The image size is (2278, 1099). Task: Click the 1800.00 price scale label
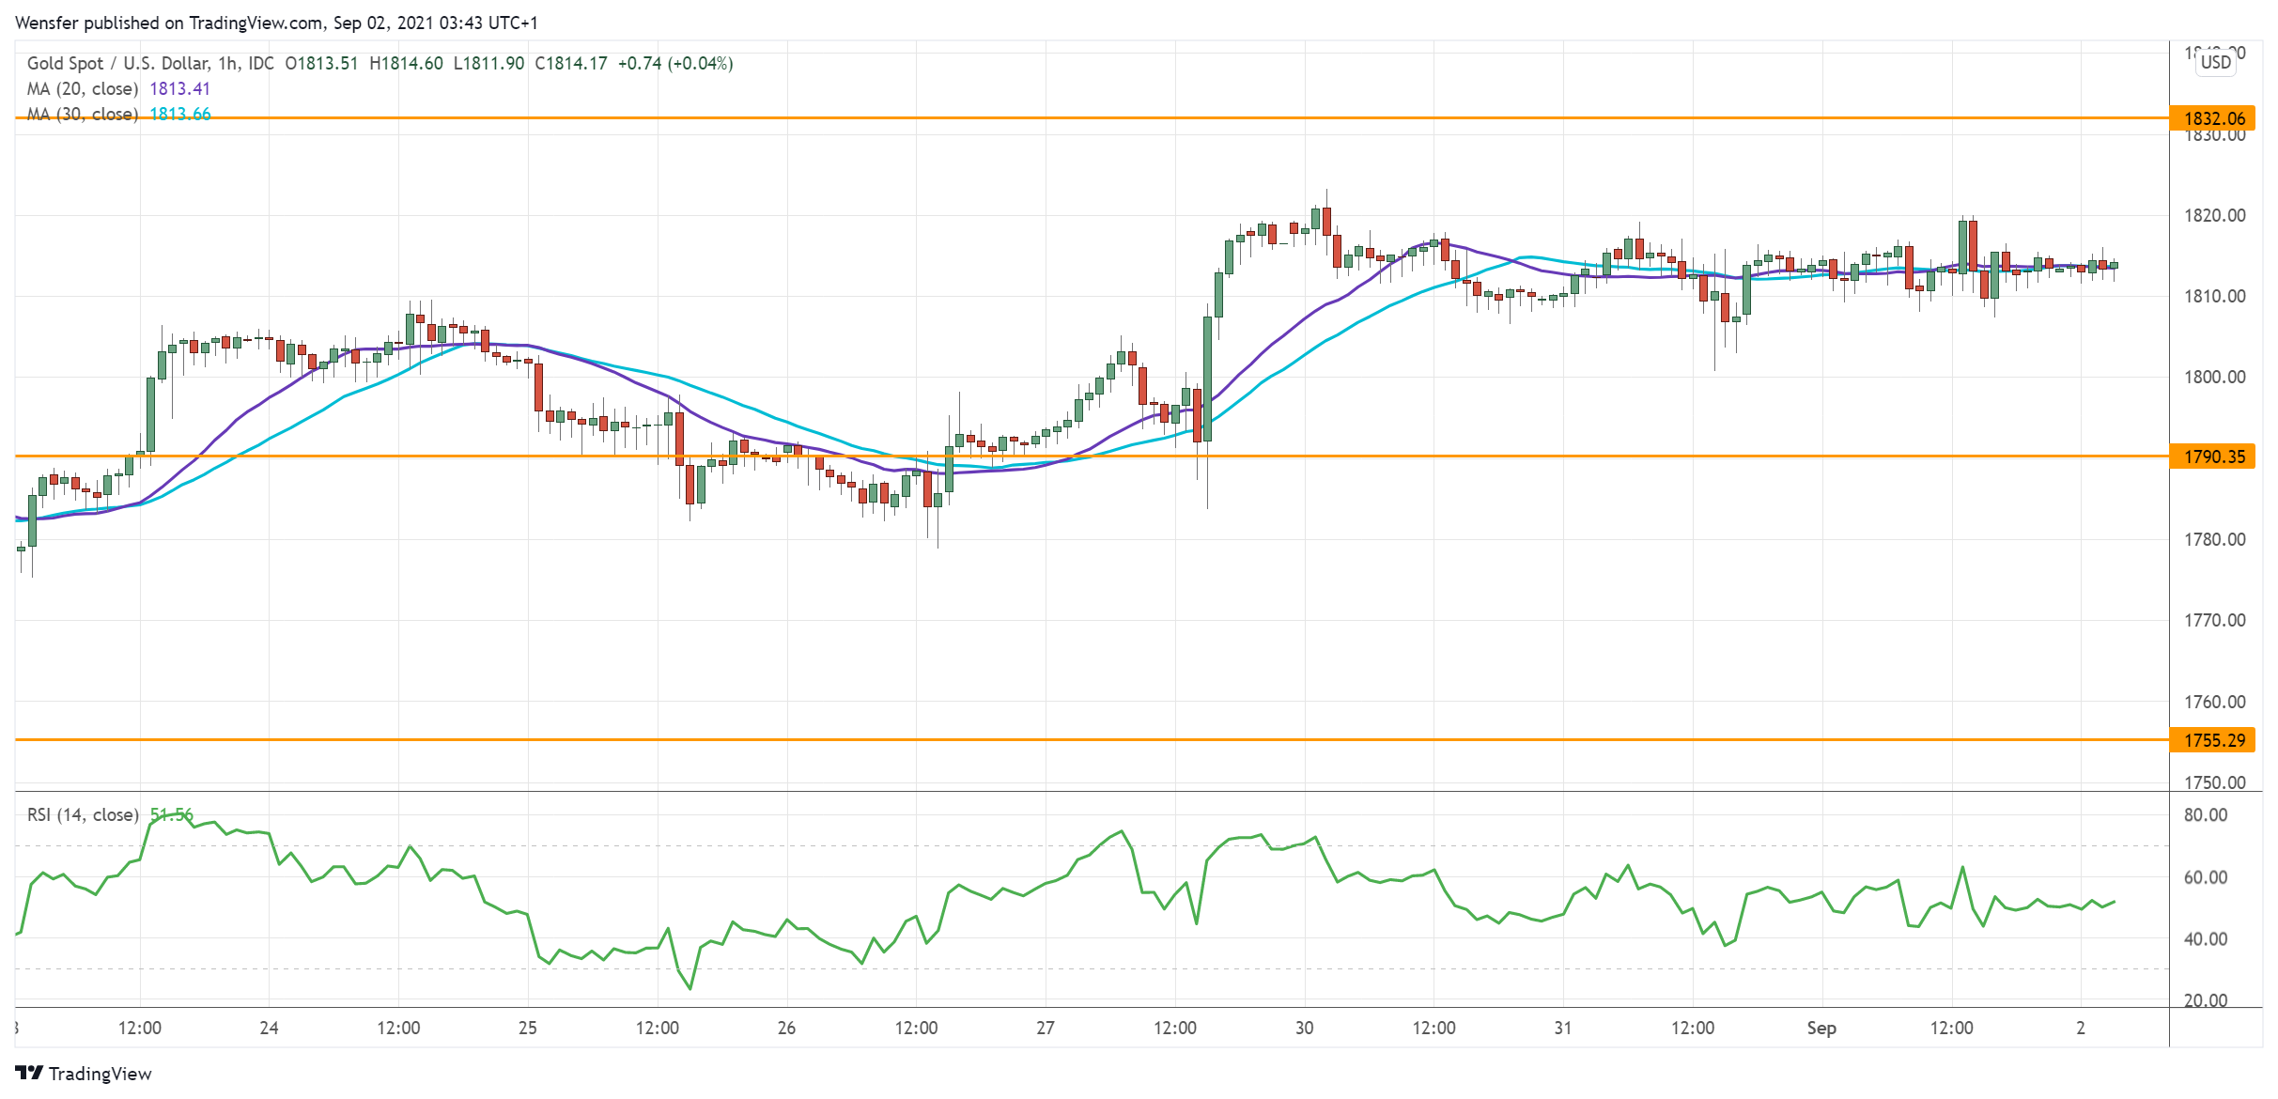2214,377
